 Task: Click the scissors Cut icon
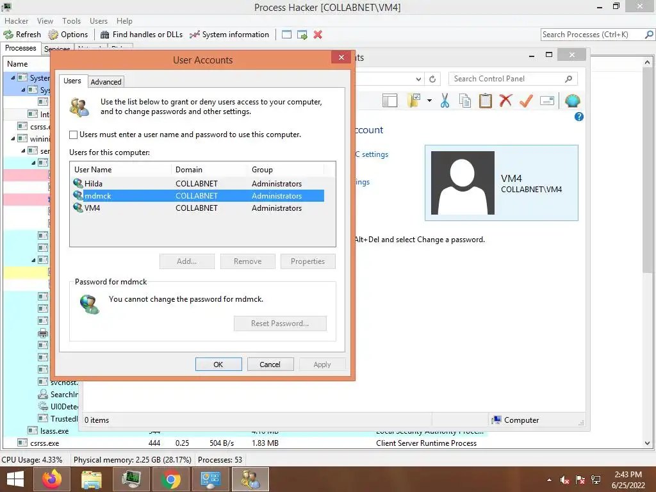[445, 101]
